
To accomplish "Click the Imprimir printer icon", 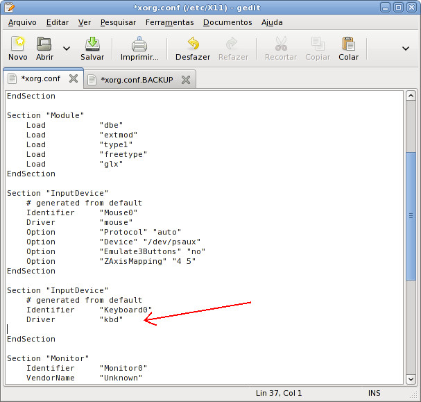I will [x=139, y=44].
